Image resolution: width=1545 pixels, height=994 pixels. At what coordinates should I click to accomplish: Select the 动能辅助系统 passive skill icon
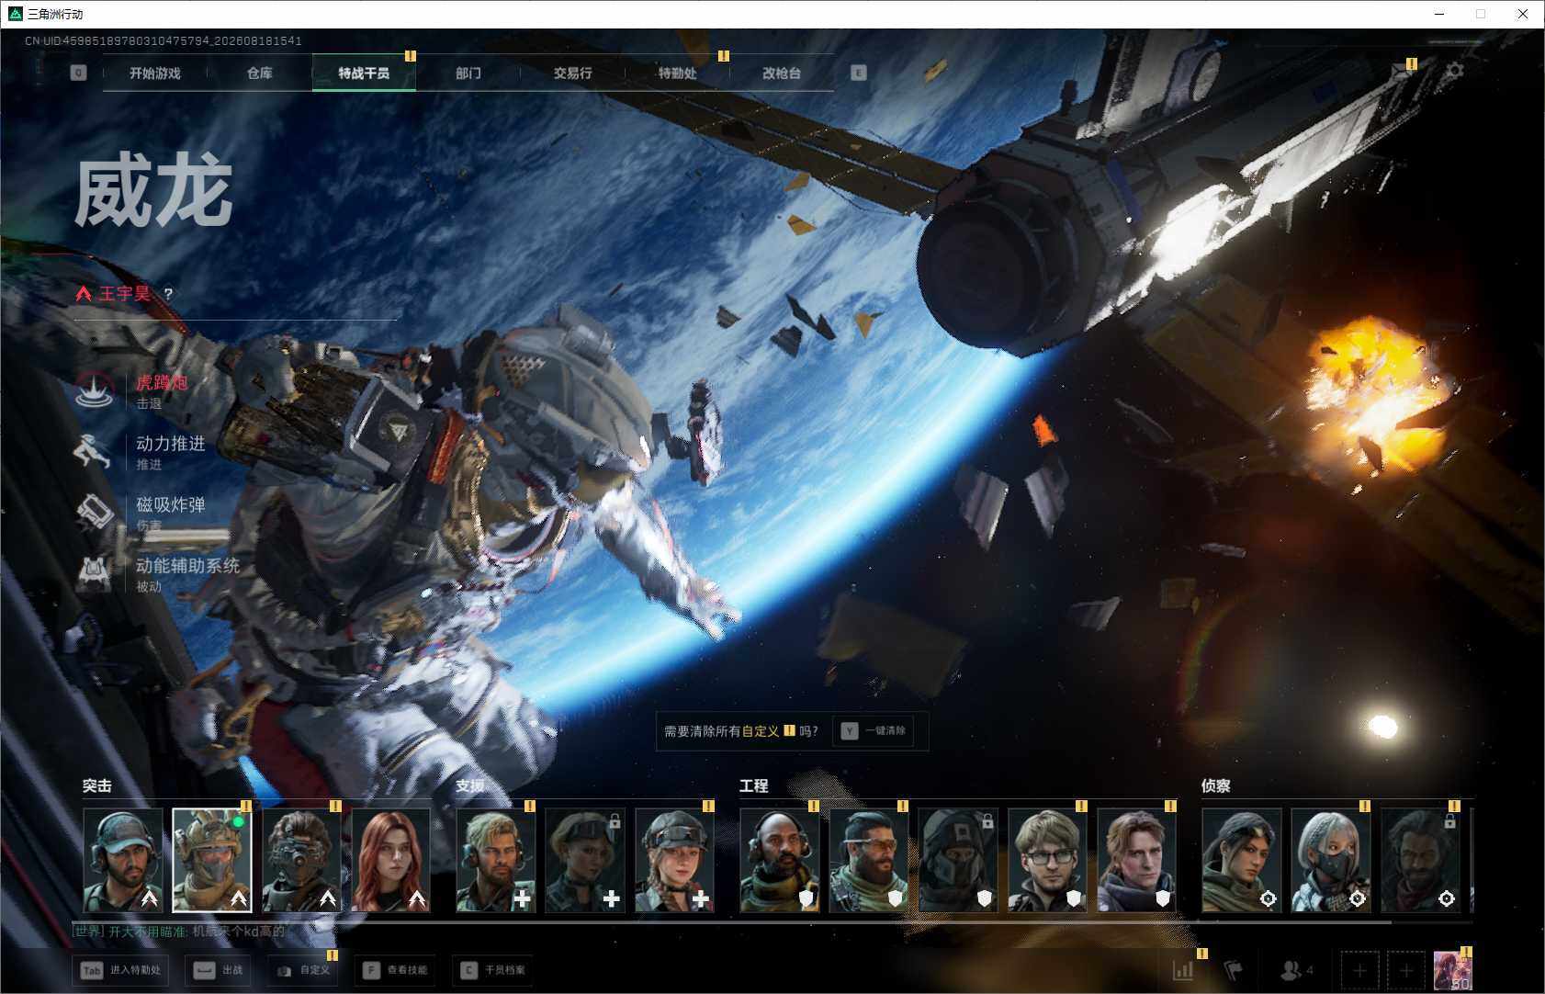93,573
